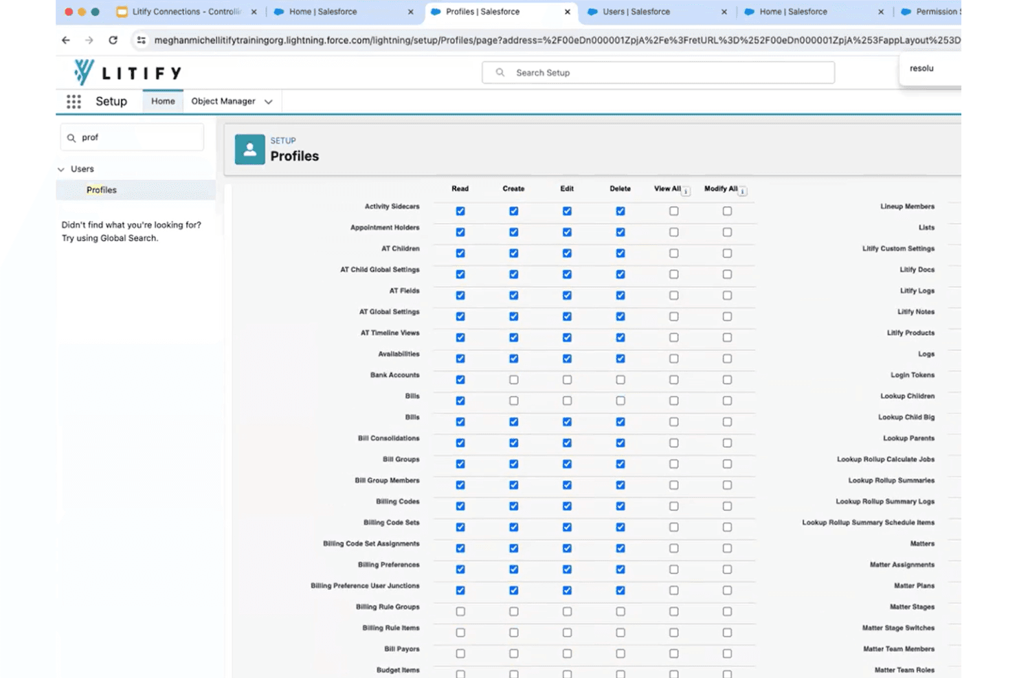Check Modify All for Availabilities
This screenshot has width=1017, height=678.
(727, 359)
